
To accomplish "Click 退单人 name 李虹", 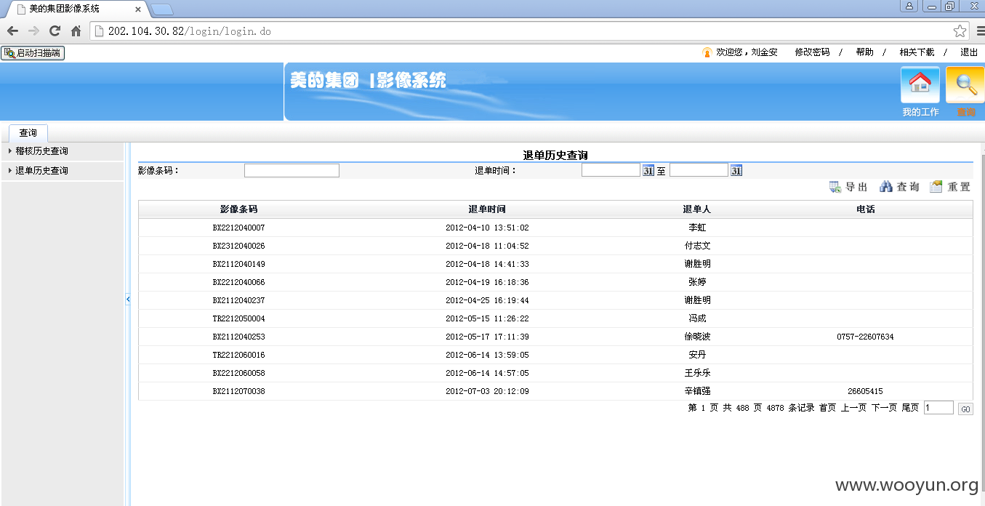I will point(697,228).
